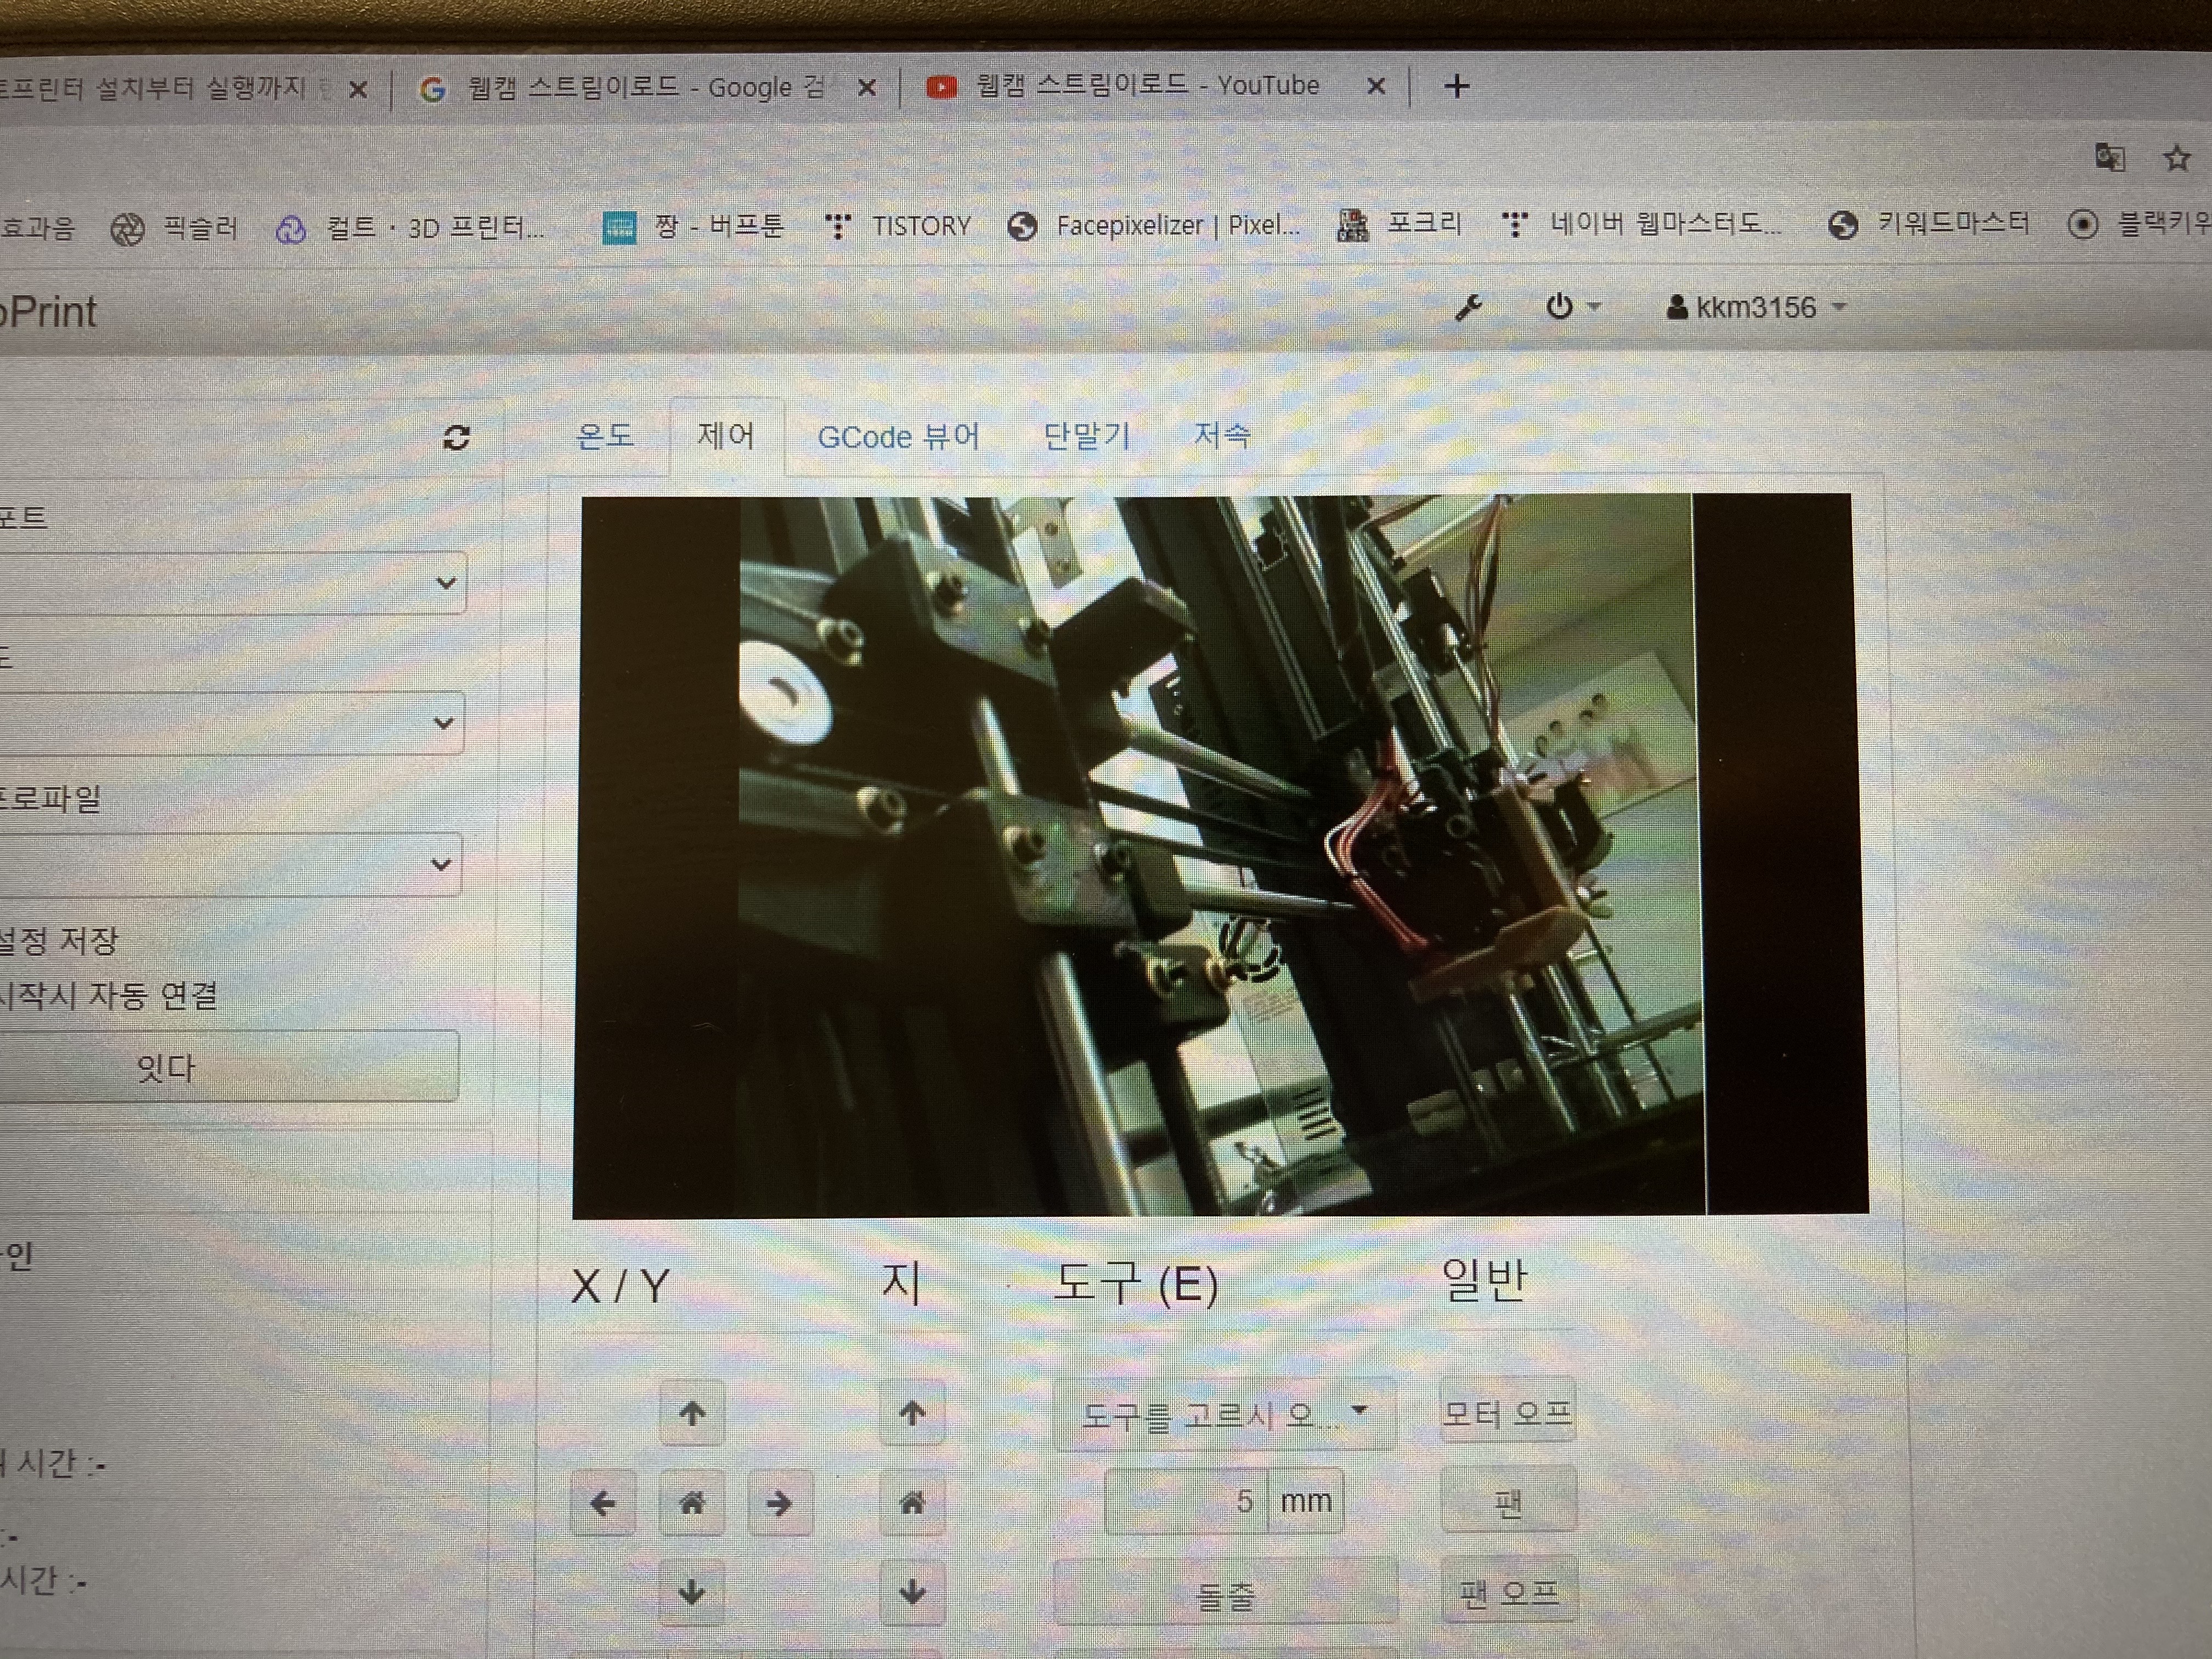Move Z axis down arrow
Viewport: 2212px width, 1659px height.
coord(912,1590)
